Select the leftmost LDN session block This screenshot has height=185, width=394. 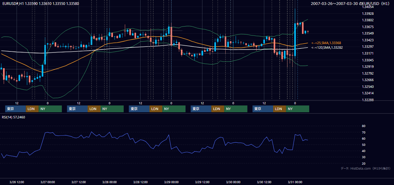(32, 109)
